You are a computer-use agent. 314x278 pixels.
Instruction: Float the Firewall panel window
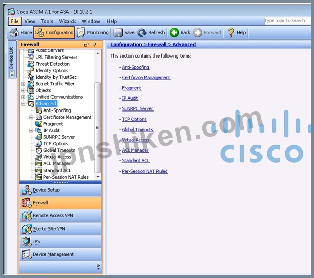pyautogui.click(x=86, y=44)
